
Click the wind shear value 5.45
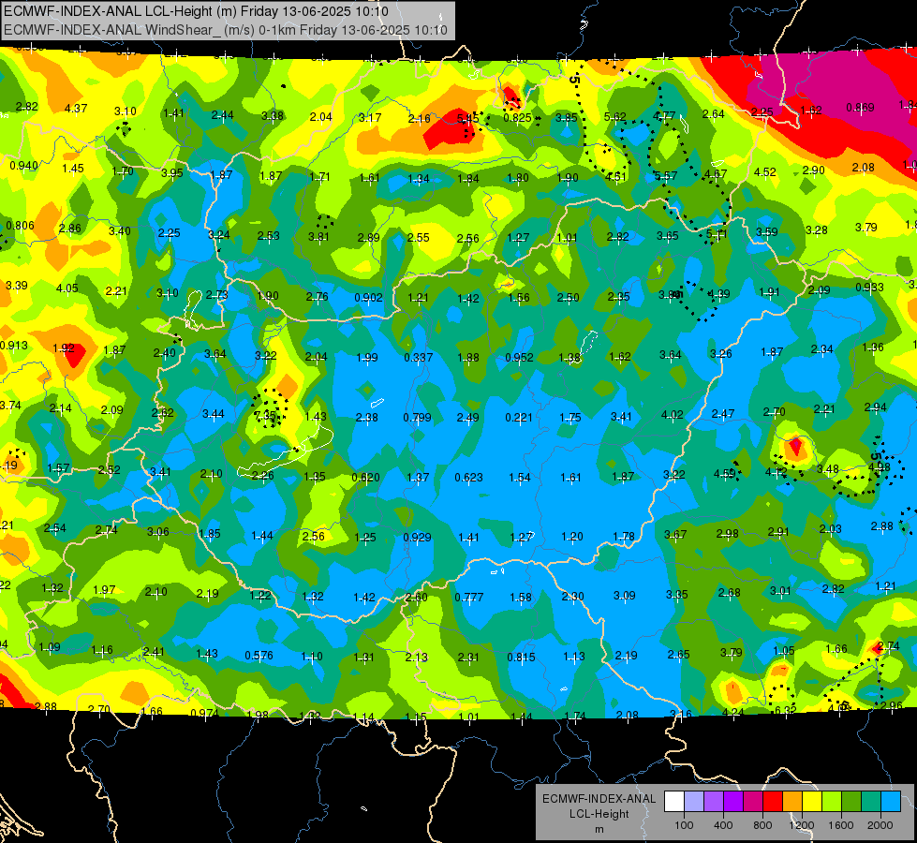pos(467,119)
